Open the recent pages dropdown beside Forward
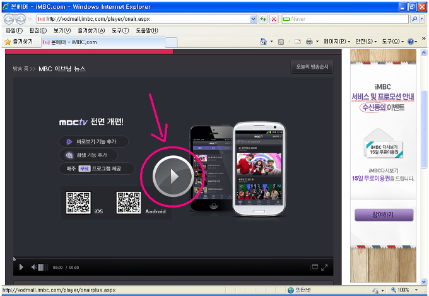The width and height of the screenshot is (429, 296). pyautogui.click(x=30, y=20)
